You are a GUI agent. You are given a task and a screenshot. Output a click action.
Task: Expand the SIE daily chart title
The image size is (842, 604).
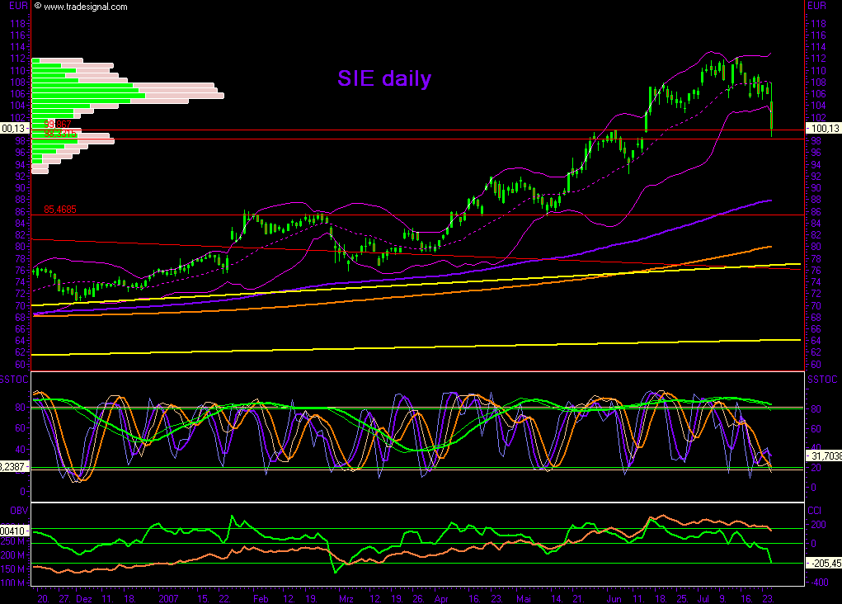click(384, 78)
